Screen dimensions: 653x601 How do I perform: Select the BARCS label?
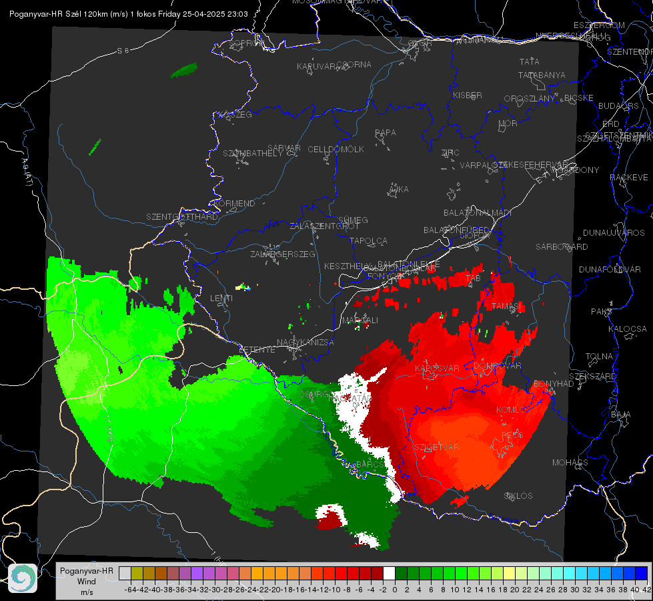point(370,464)
